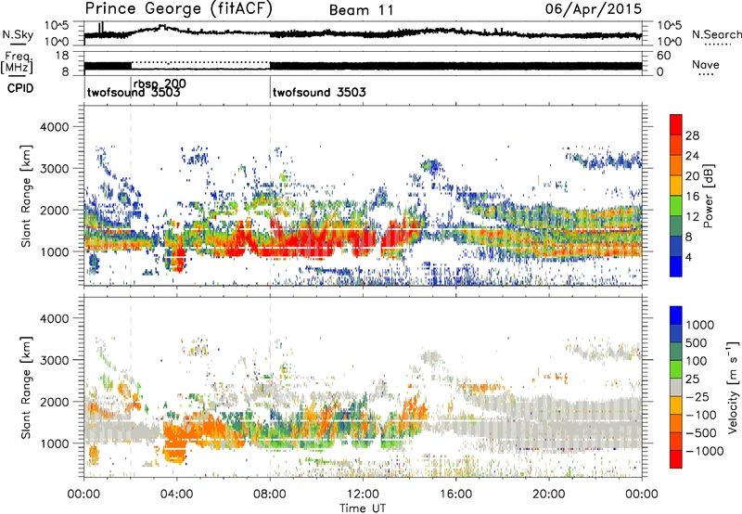Viewport: 742px width, 514px height.
Task: Click the '-1000' tick on velocity colorbar
Action: click(x=704, y=451)
